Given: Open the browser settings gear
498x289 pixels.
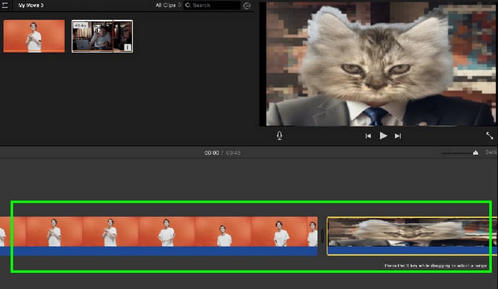Looking at the screenshot, I should tap(247, 6).
